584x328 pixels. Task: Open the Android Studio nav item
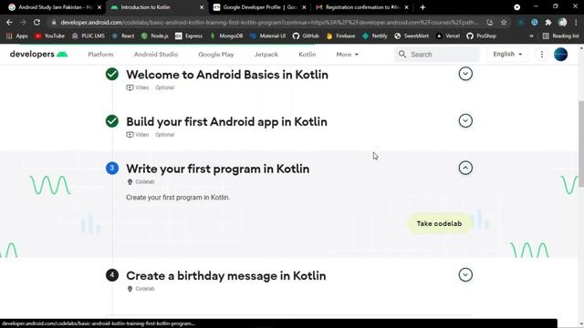pos(156,55)
